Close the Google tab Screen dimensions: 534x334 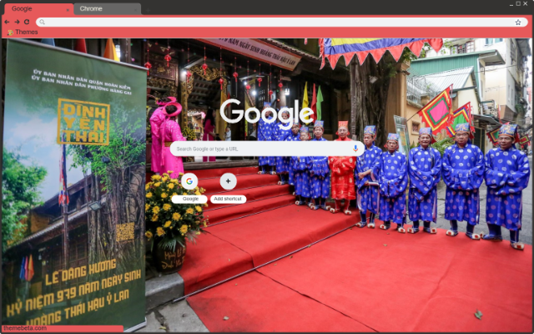pyautogui.click(x=68, y=10)
